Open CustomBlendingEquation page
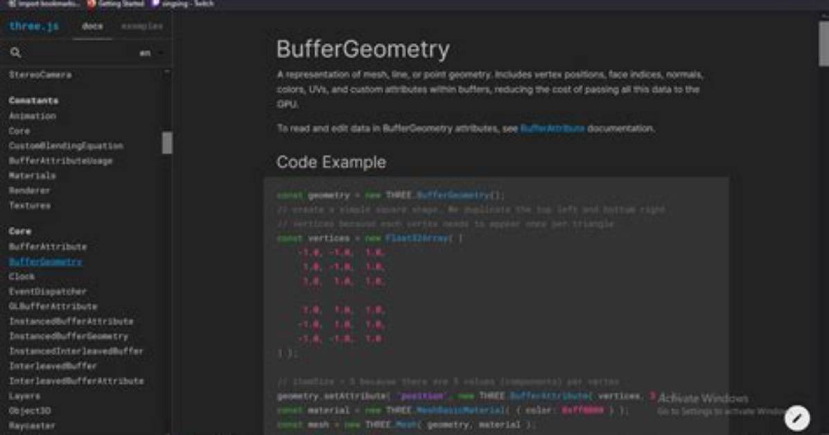This screenshot has height=435, width=829. [66, 145]
